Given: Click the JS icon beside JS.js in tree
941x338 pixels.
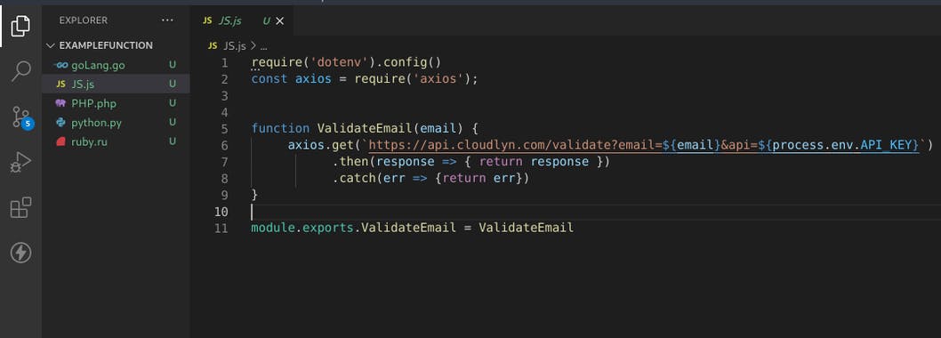Looking at the screenshot, I should 60,84.
